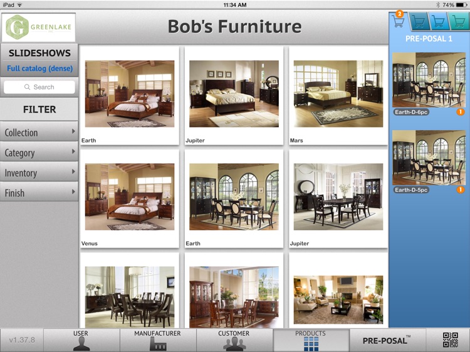
Task: Open the Full catalog (dense) slideshow
Action: pyautogui.click(x=40, y=69)
